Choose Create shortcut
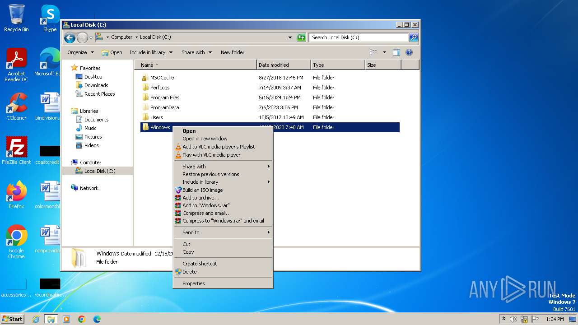 pos(223,264)
